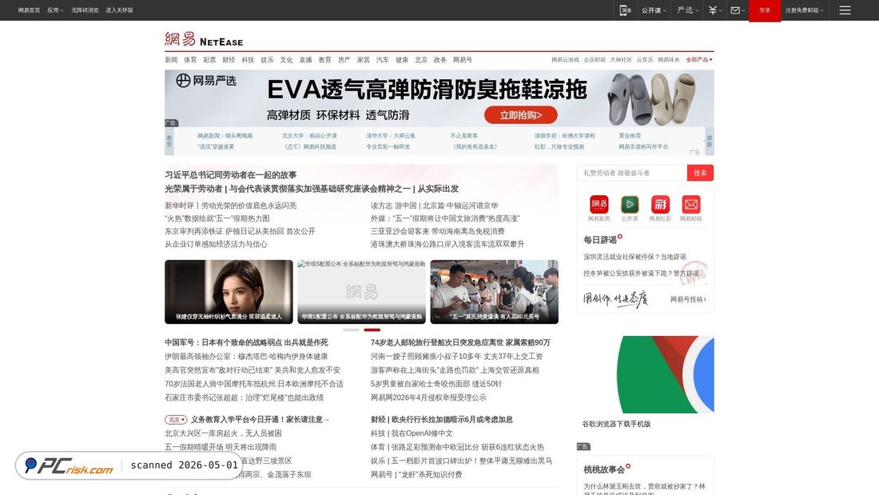Image resolution: width=879 pixels, height=495 pixels.
Task: Open the 云音乐 link
Action: pos(645,59)
